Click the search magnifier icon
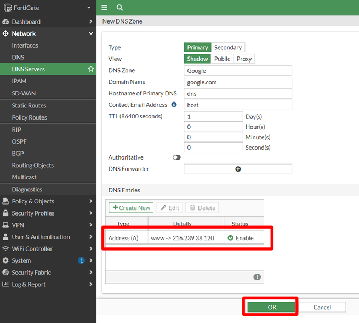This screenshot has width=359, height=323. pos(119,8)
